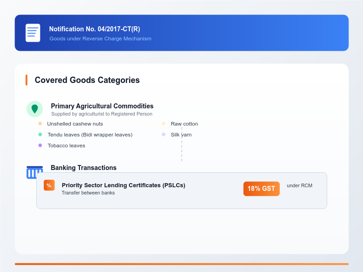Screen dimensions: 363x272
Task: Click the Raw cotton item
Action: [x=184, y=124]
